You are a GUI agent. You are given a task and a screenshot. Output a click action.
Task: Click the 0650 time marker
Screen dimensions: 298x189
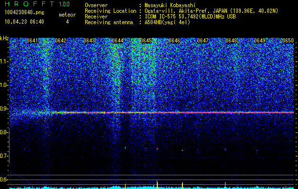point(288,41)
